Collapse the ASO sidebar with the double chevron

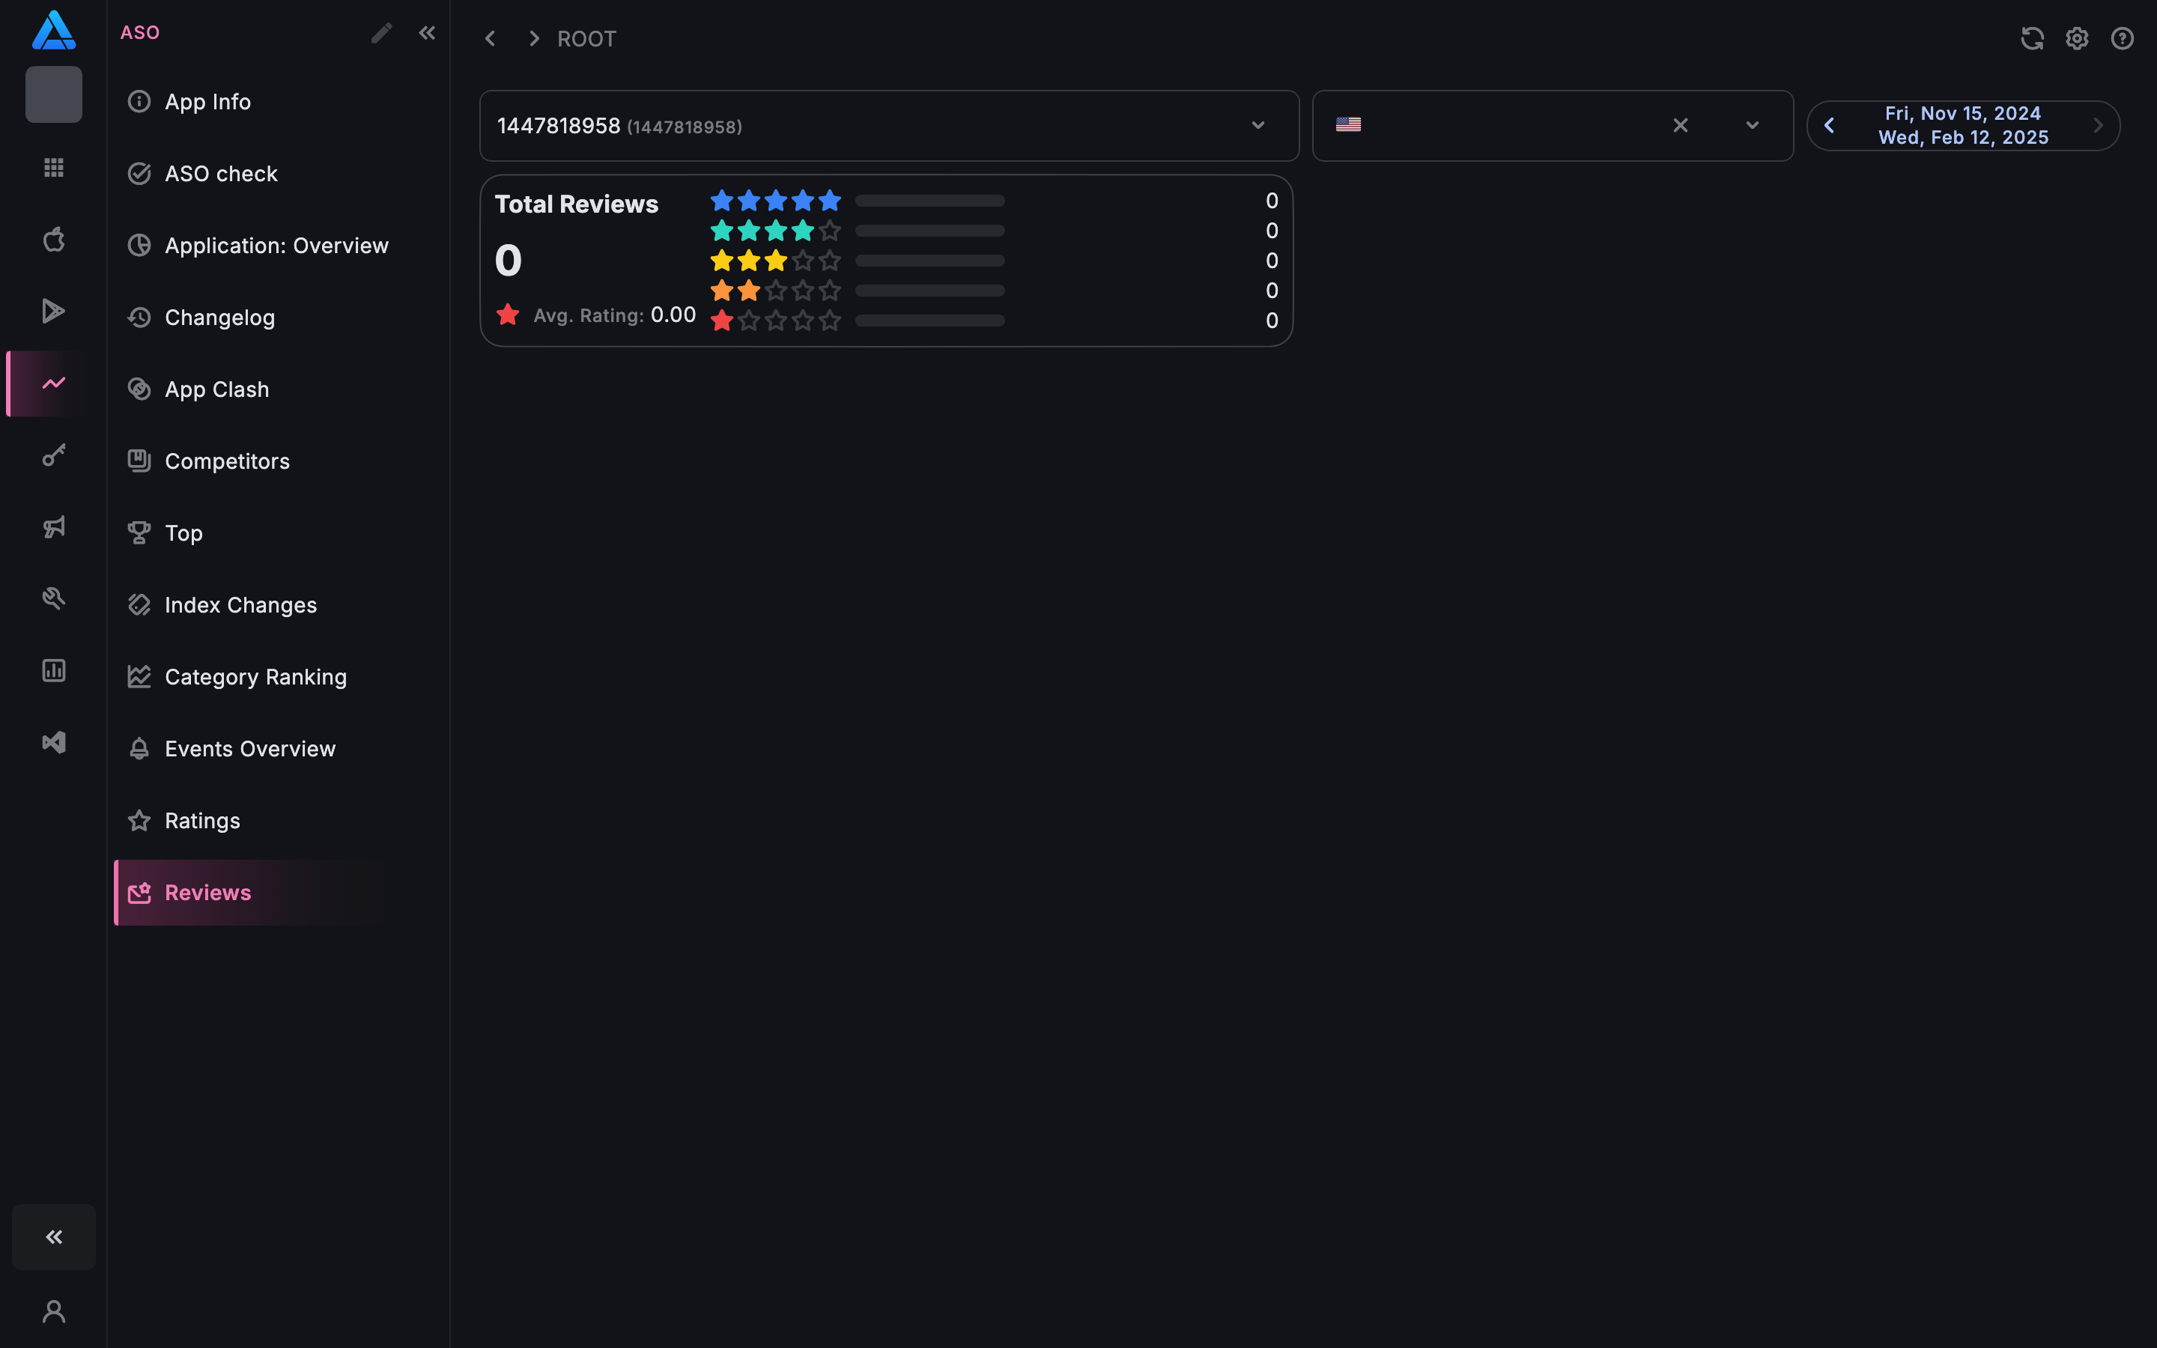tap(427, 33)
